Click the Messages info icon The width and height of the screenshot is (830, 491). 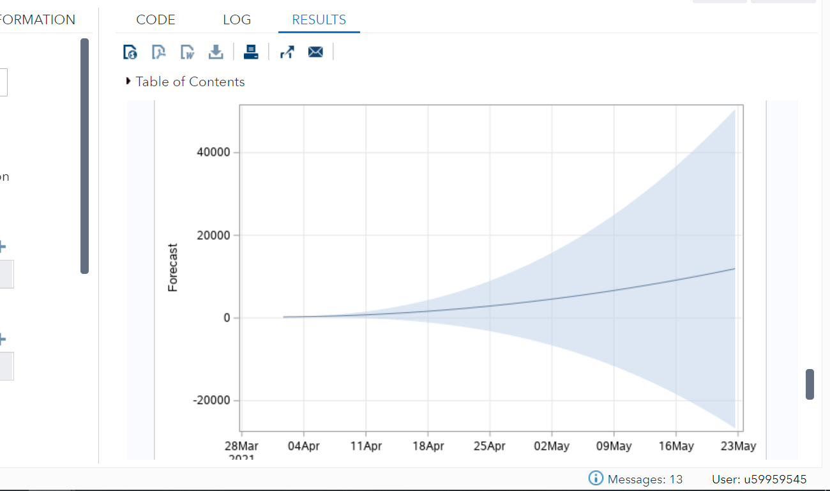595,478
